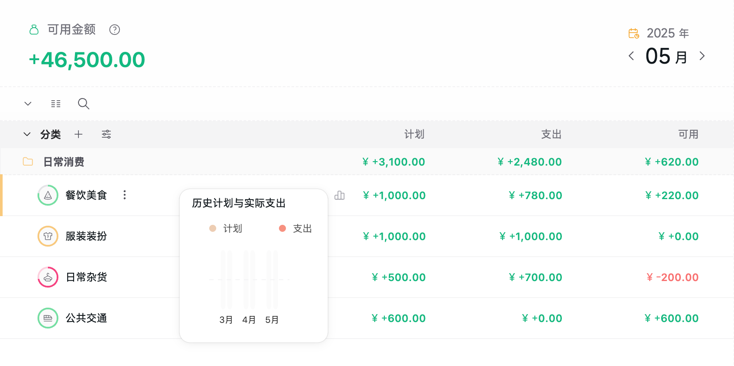Viewport: 734px width, 366px height.
Task: Add a new category with the plus icon
Action: pyautogui.click(x=78, y=134)
